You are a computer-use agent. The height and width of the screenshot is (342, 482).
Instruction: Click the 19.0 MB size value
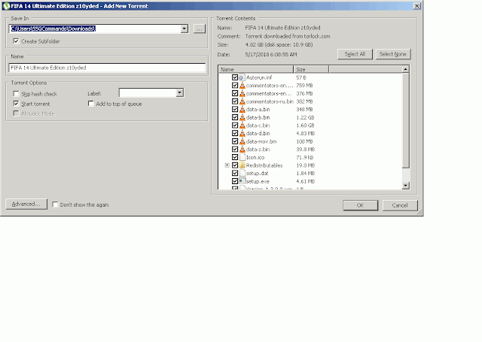click(306, 165)
